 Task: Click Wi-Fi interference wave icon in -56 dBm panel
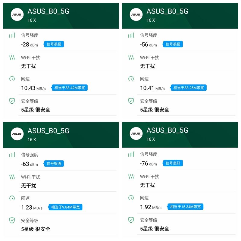pos(131,58)
